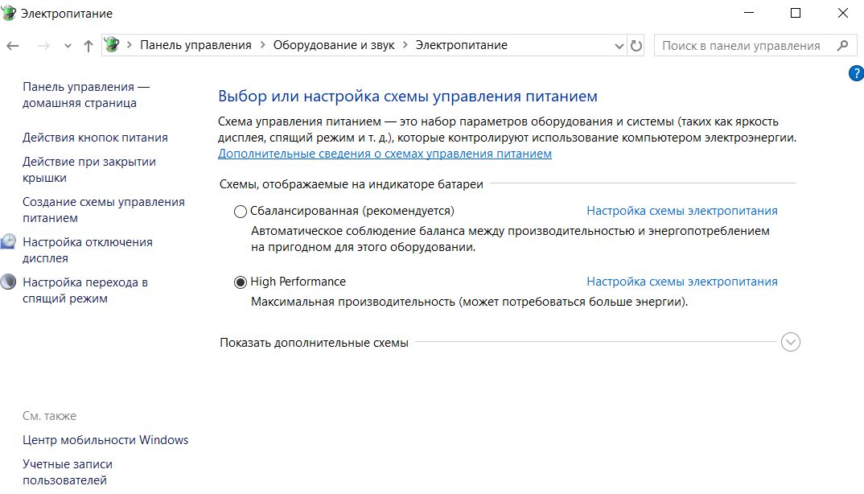Click Схемы, отображаемые на индикаторе батареи label
This screenshot has width=864, height=494.
[351, 185]
